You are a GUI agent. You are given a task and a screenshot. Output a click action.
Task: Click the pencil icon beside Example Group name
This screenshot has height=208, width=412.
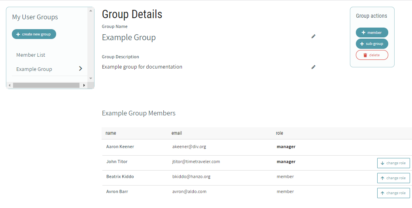[x=313, y=36]
